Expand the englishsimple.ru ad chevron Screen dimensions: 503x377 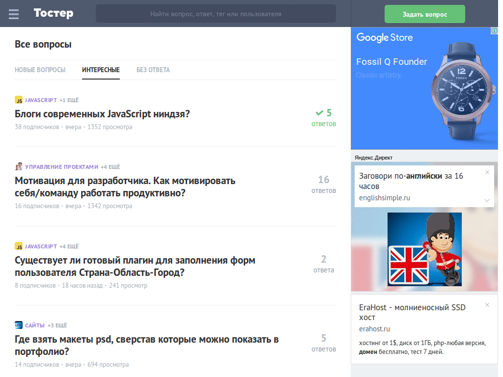[x=487, y=200]
